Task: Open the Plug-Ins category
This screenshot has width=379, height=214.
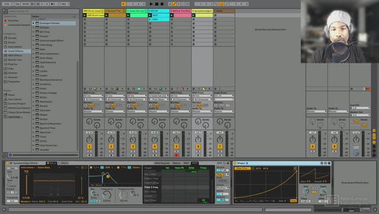Action: coord(12,64)
